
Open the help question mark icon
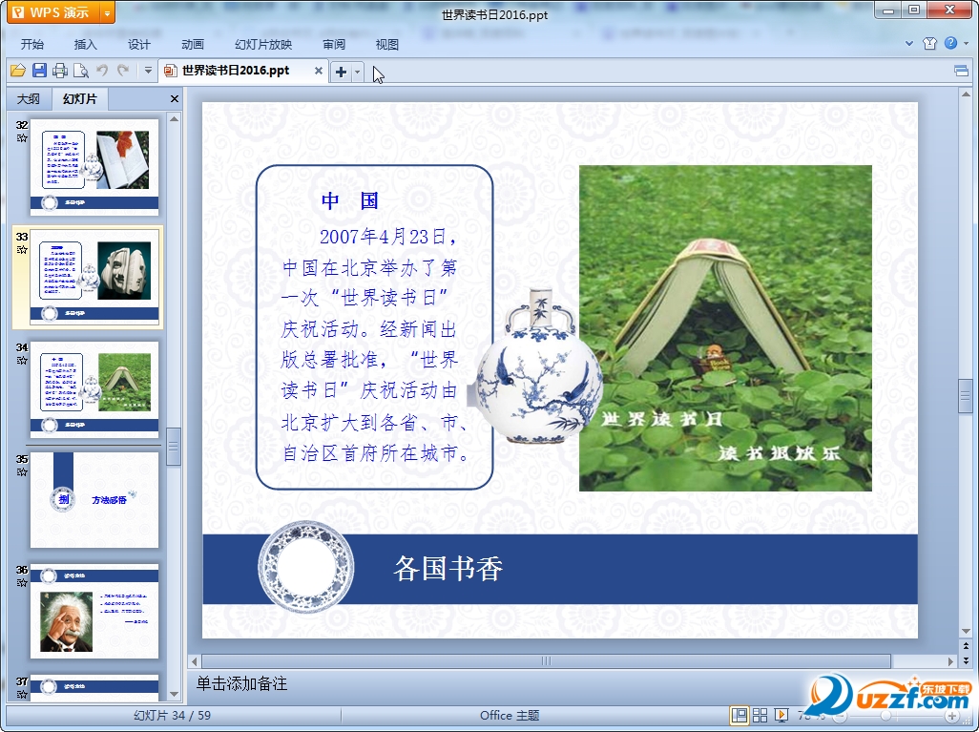click(x=951, y=43)
